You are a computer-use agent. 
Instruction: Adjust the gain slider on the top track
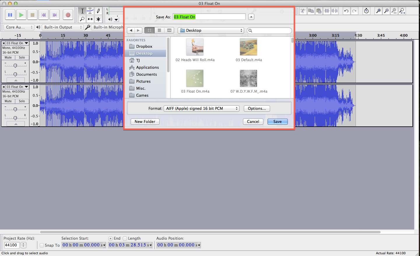click(16, 65)
